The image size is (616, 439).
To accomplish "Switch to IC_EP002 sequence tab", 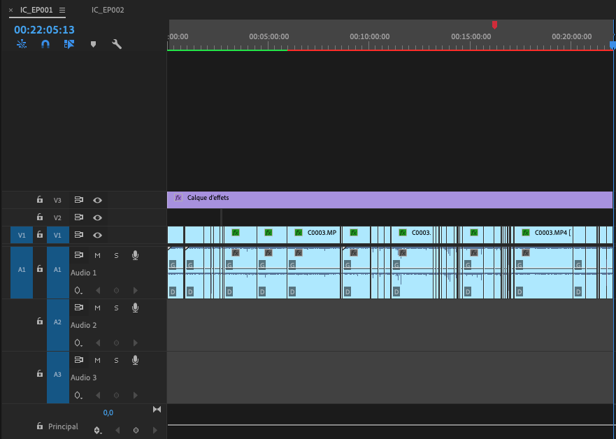I will (x=108, y=10).
